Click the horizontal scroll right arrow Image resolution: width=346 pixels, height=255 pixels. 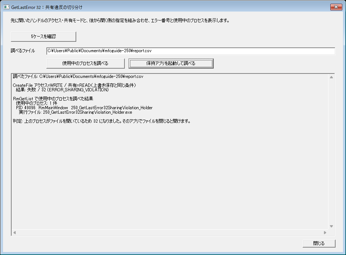325,233
